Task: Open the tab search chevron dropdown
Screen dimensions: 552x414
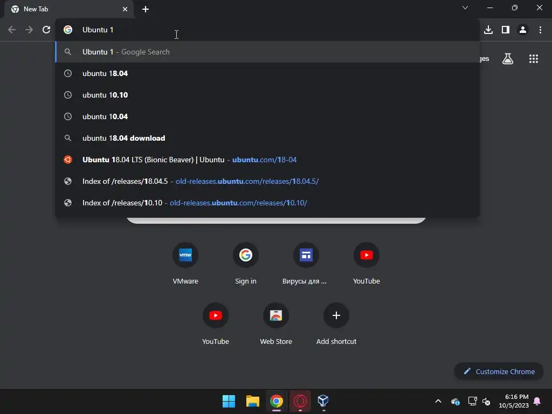Action: coord(465,8)
